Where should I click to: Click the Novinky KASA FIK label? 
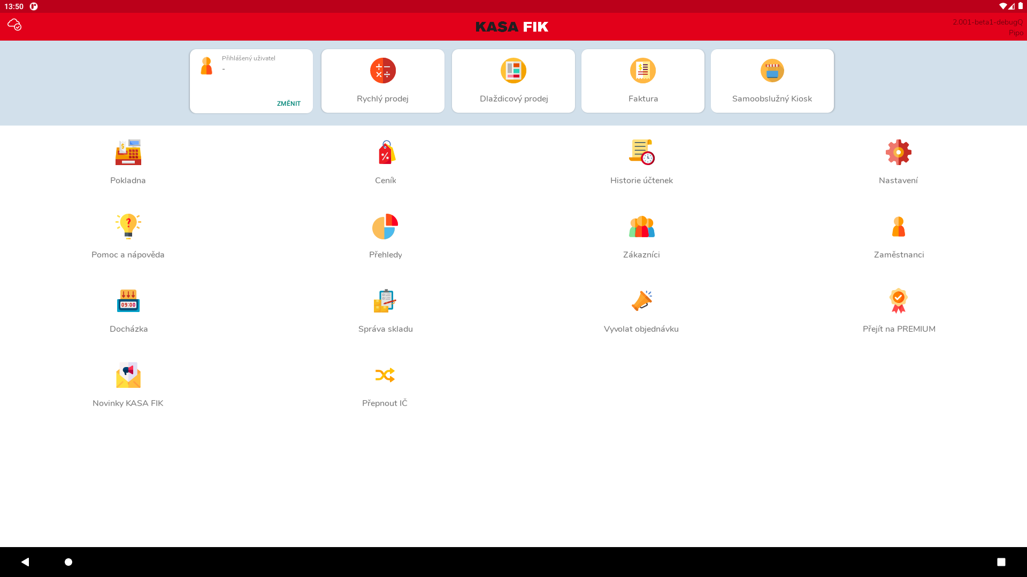click(128, 403)
